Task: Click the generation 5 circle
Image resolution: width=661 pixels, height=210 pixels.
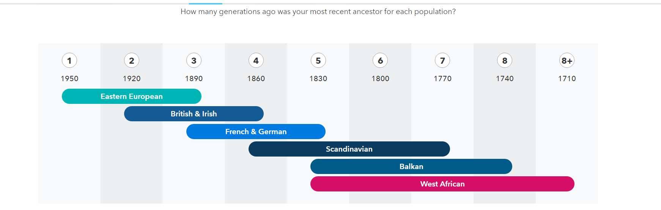Action: (x=318, y=61)
